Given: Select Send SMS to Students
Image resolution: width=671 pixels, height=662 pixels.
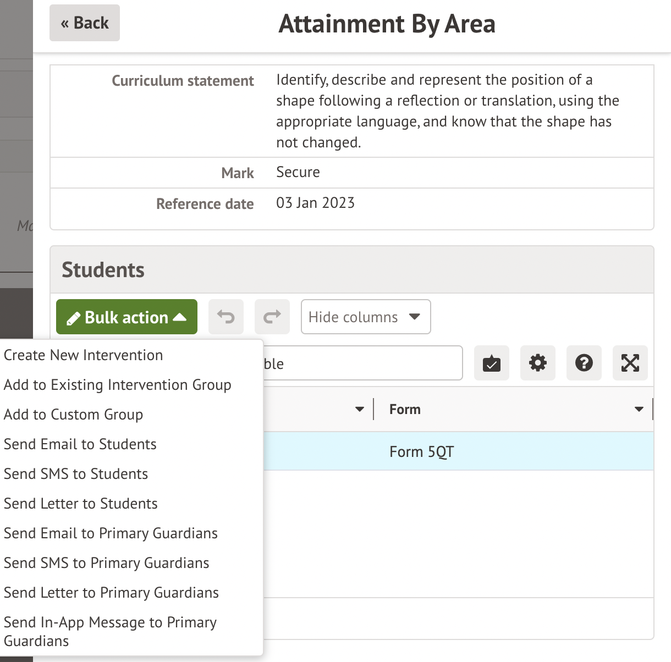Looking at the screenshot, I should click(x=76, y=474).
